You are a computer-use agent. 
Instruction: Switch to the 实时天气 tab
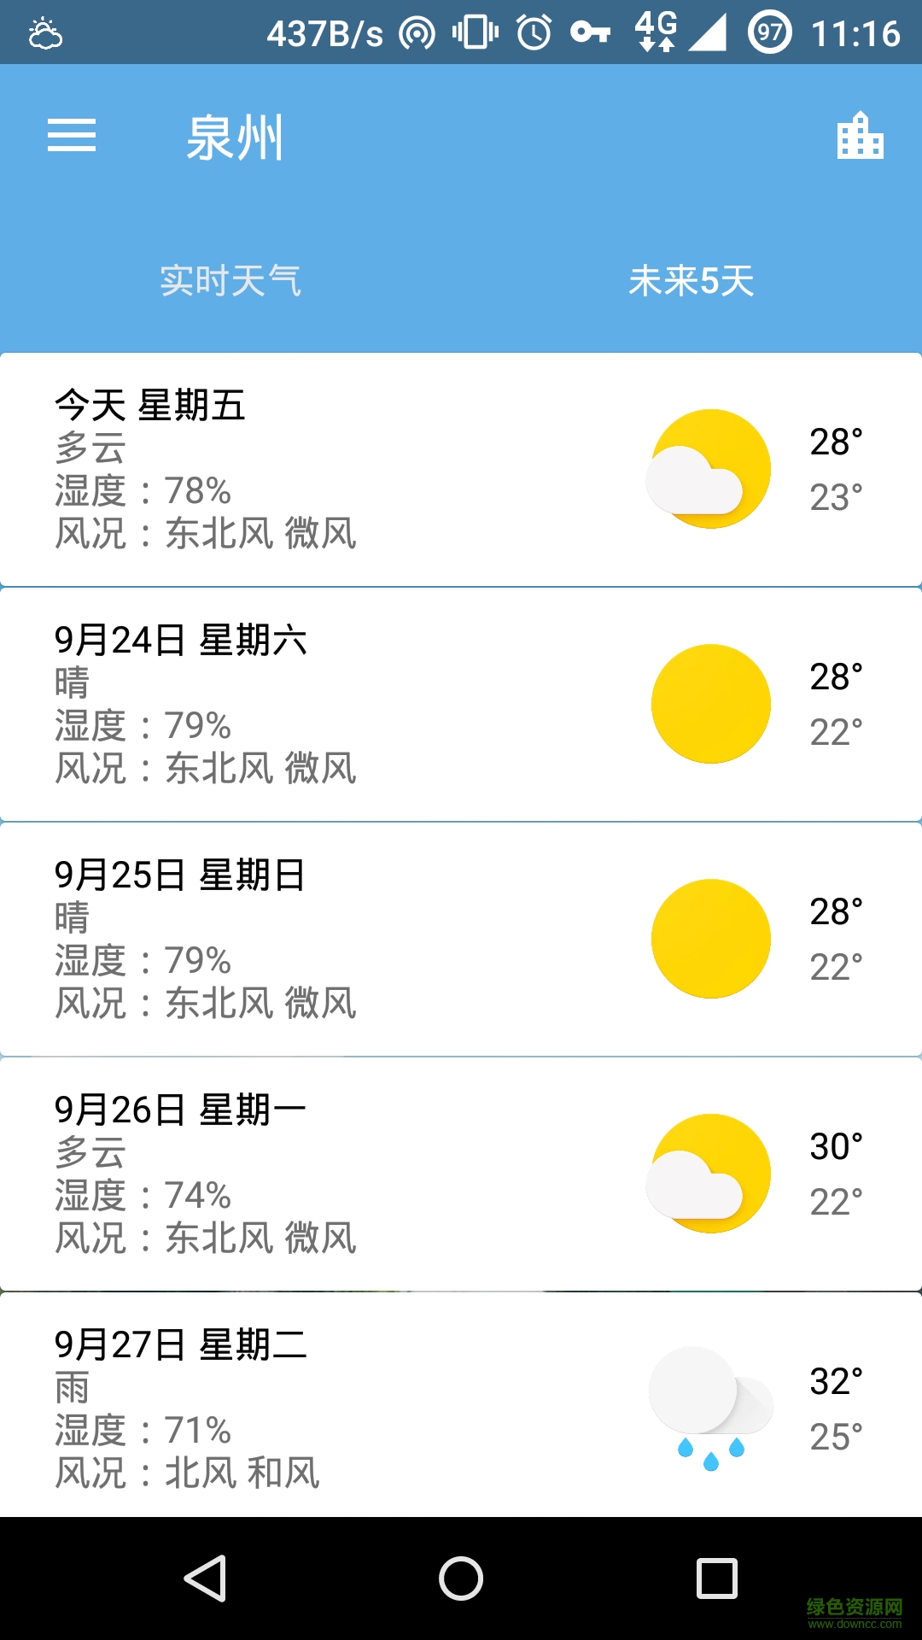pyautogui.click(x=230, y=280)
